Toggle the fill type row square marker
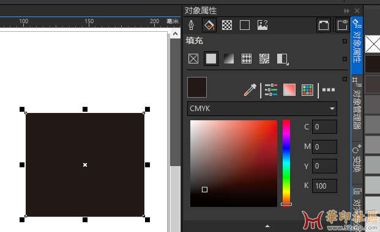380x232 pixels. pyautogui.click(x=345, y=59)
